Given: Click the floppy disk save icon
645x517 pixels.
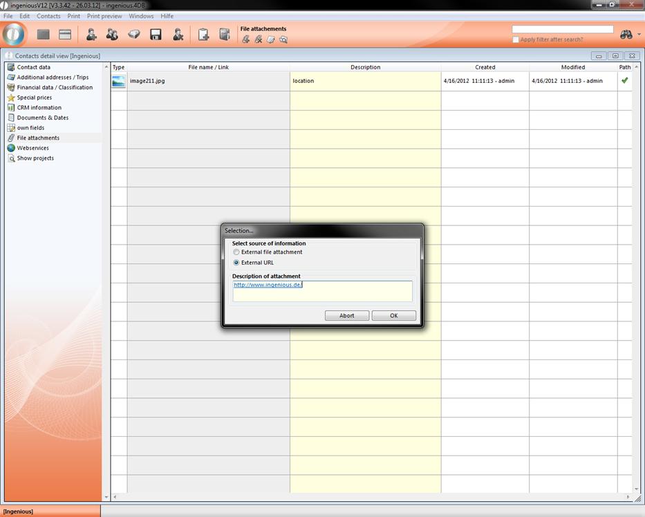Looking at the screenshot, I should click(156, 34).
